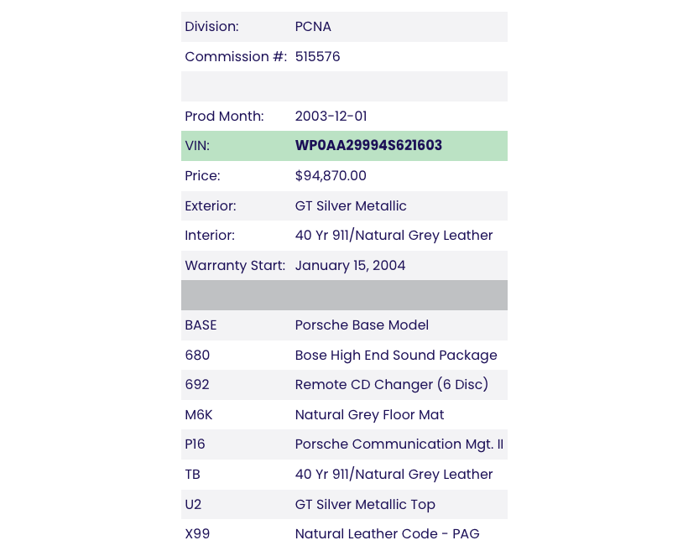Click the Interior row leather value
The image size is (683, 556).
tap(394, 236)
